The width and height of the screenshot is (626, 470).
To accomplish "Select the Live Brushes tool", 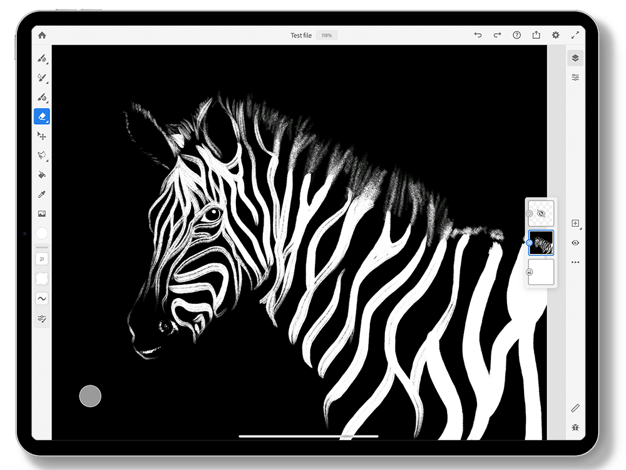I will point(42,78).
